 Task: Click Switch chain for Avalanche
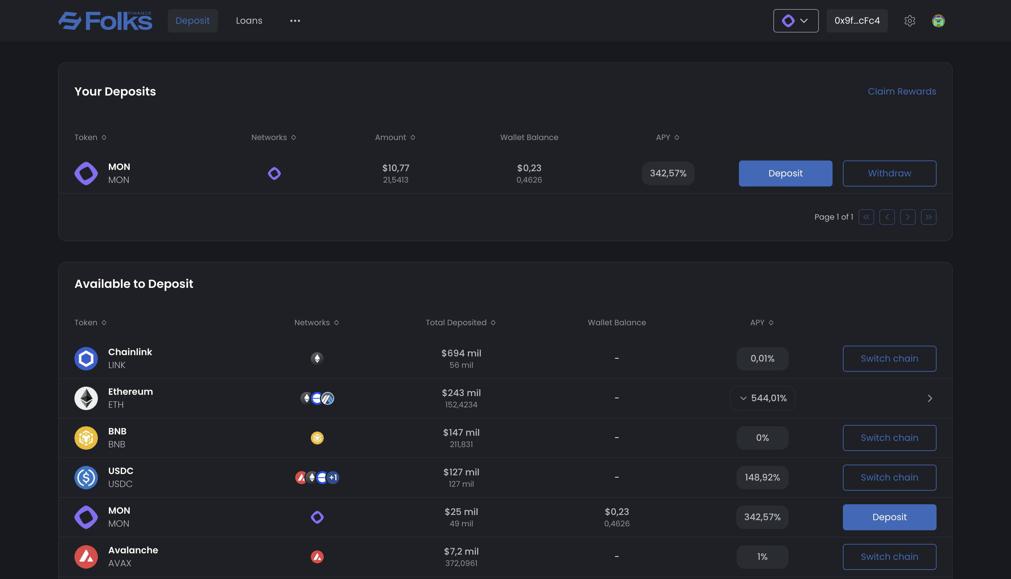click(x=890, y=557)
